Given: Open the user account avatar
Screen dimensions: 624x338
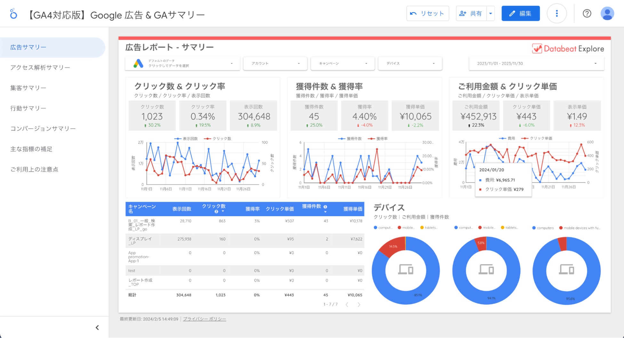Looking at the screenshot, I should click(x=607, y=13).
